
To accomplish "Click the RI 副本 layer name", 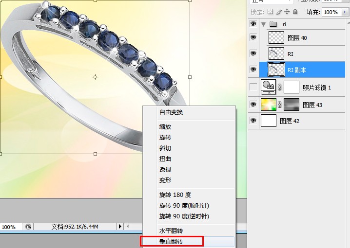I will (x=297, y=70).
